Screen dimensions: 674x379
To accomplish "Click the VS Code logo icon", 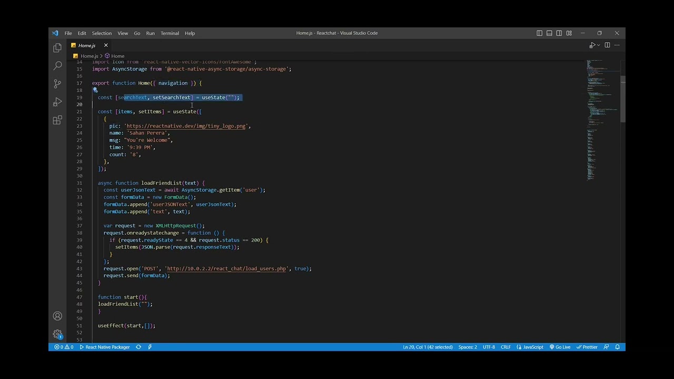I will click(55, 33).
